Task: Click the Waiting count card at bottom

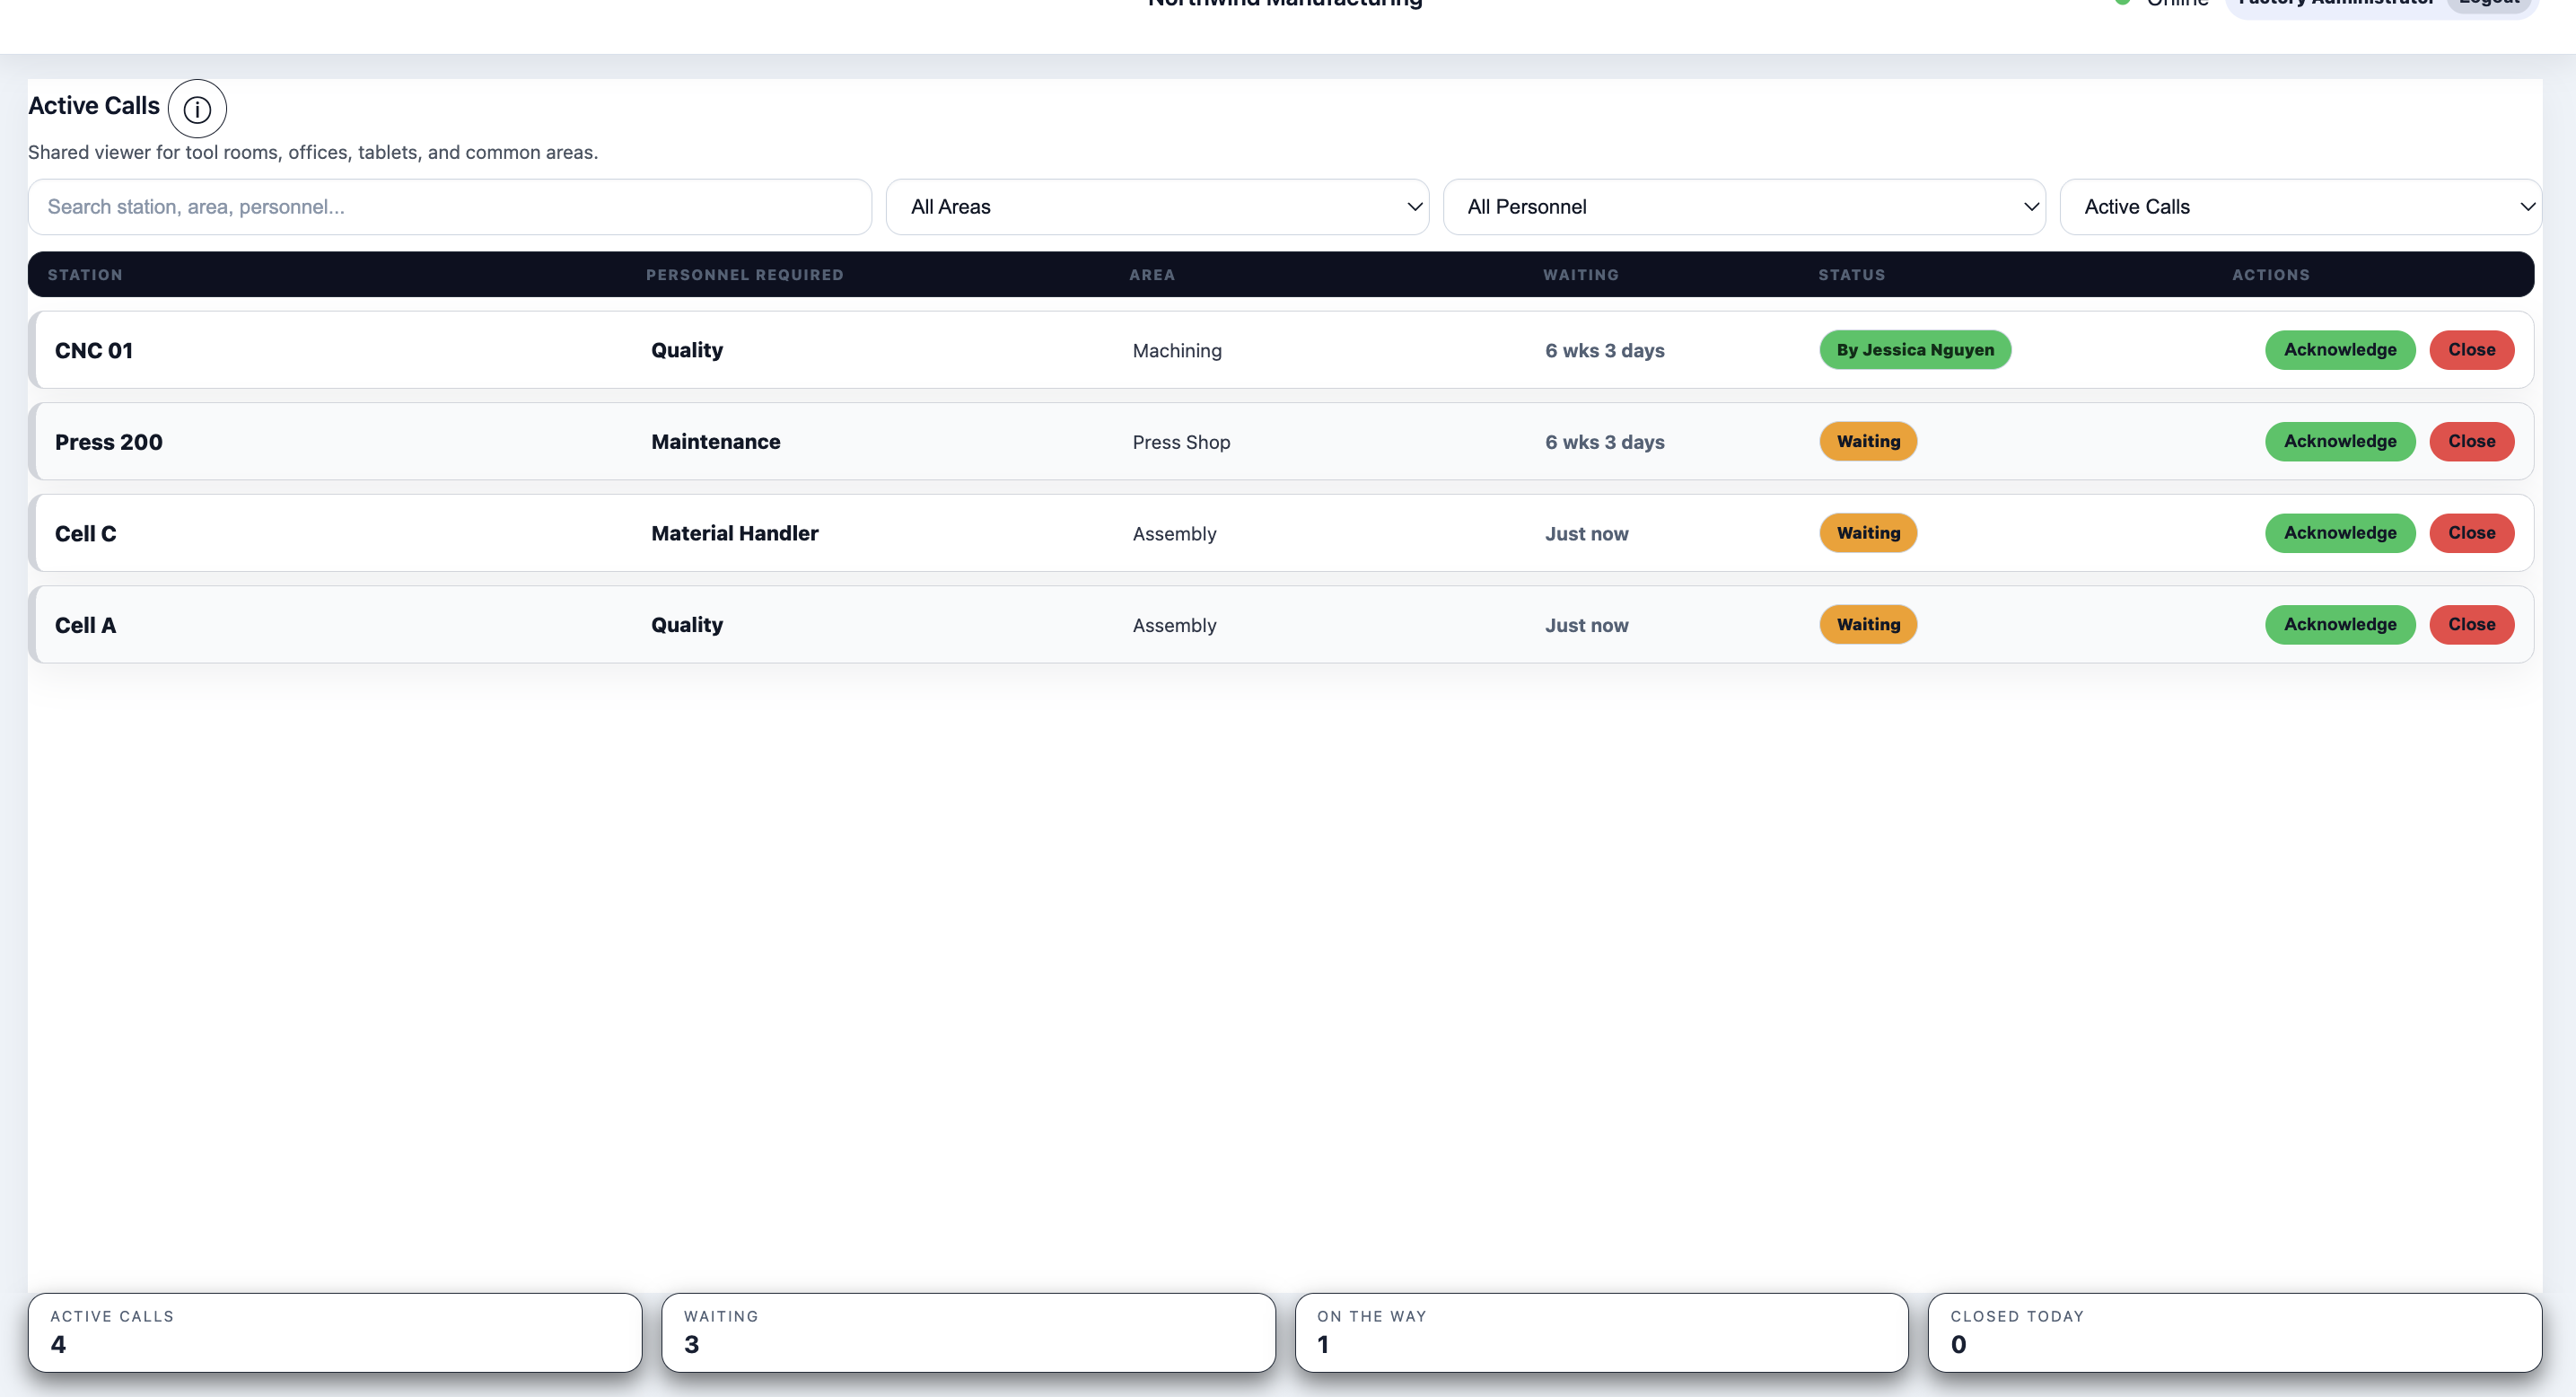Action: coord(968,1333)
